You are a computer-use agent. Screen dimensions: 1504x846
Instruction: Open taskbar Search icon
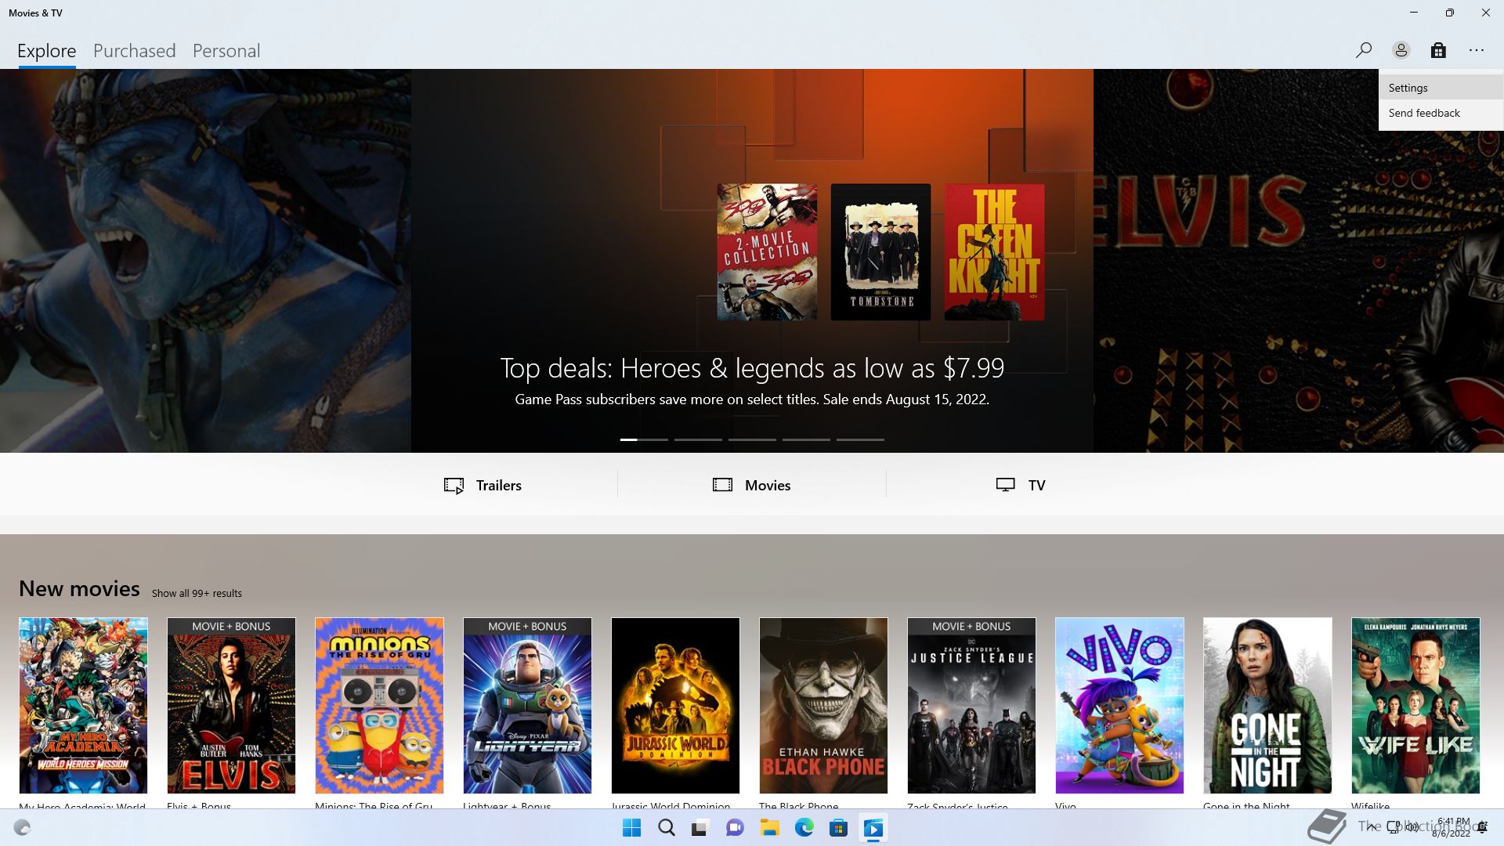point(667,828)
